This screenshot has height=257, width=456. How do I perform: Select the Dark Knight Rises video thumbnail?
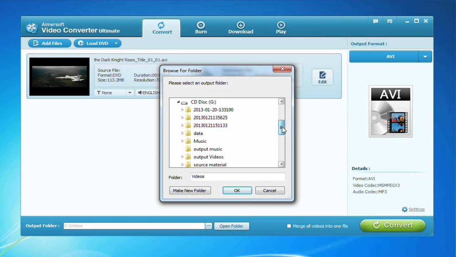(x=59, y=77)
